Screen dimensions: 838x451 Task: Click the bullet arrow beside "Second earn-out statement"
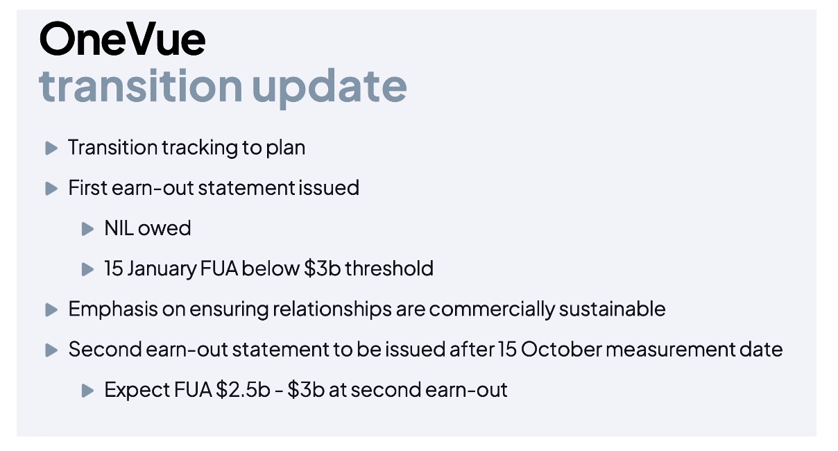click(51, 350)
